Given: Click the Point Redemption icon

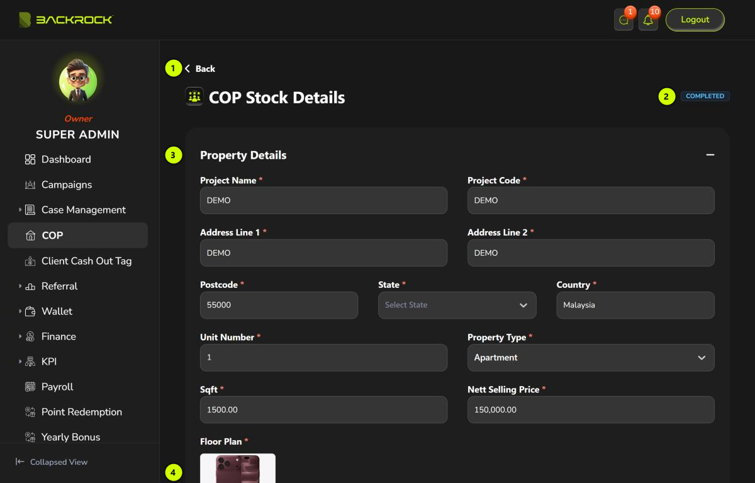Looking at the screenshot, I should (30, 412).
